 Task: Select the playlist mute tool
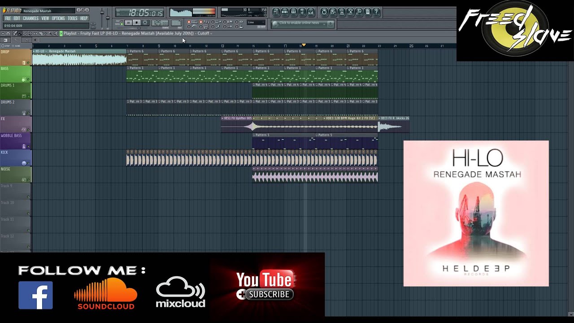[x=30, y=33]
